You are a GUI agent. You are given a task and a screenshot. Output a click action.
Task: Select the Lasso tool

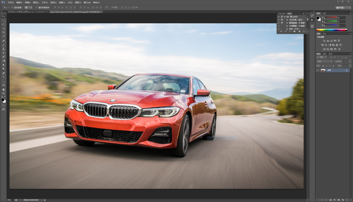[x=3, y=24]
